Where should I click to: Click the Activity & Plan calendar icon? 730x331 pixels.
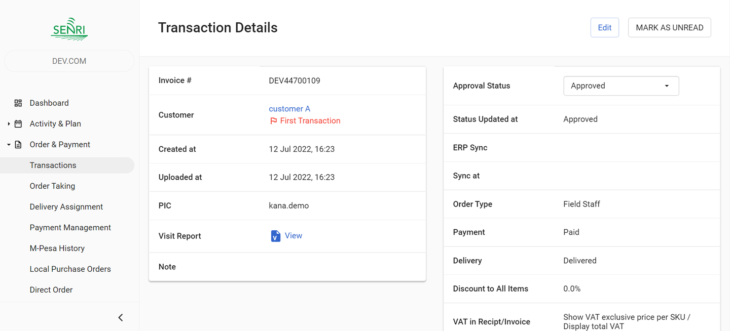[x=18, y=124]
